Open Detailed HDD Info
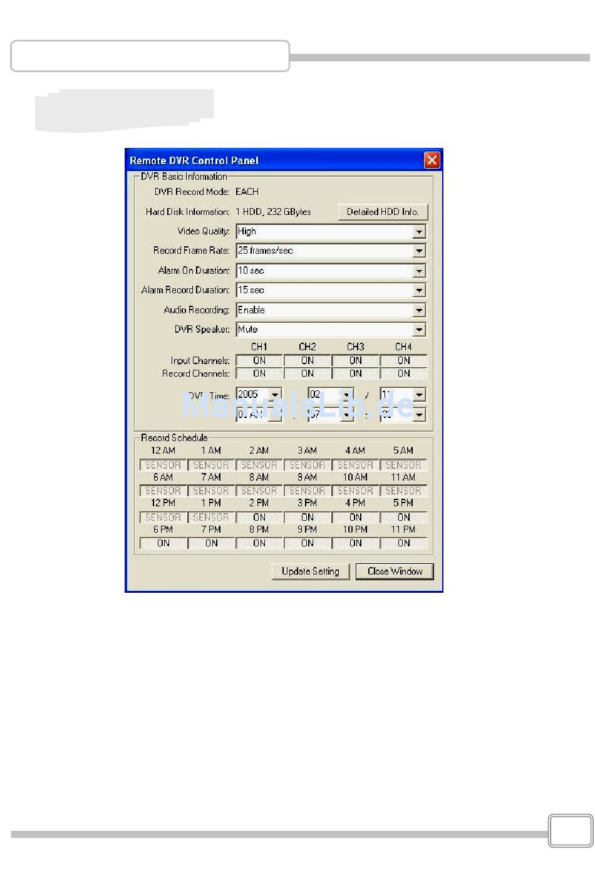Screen dimensions: 595x876 (x=383, y=212)
